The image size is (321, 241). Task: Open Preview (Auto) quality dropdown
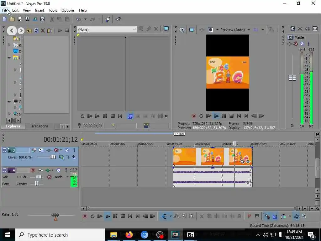[x=249, y=30]
